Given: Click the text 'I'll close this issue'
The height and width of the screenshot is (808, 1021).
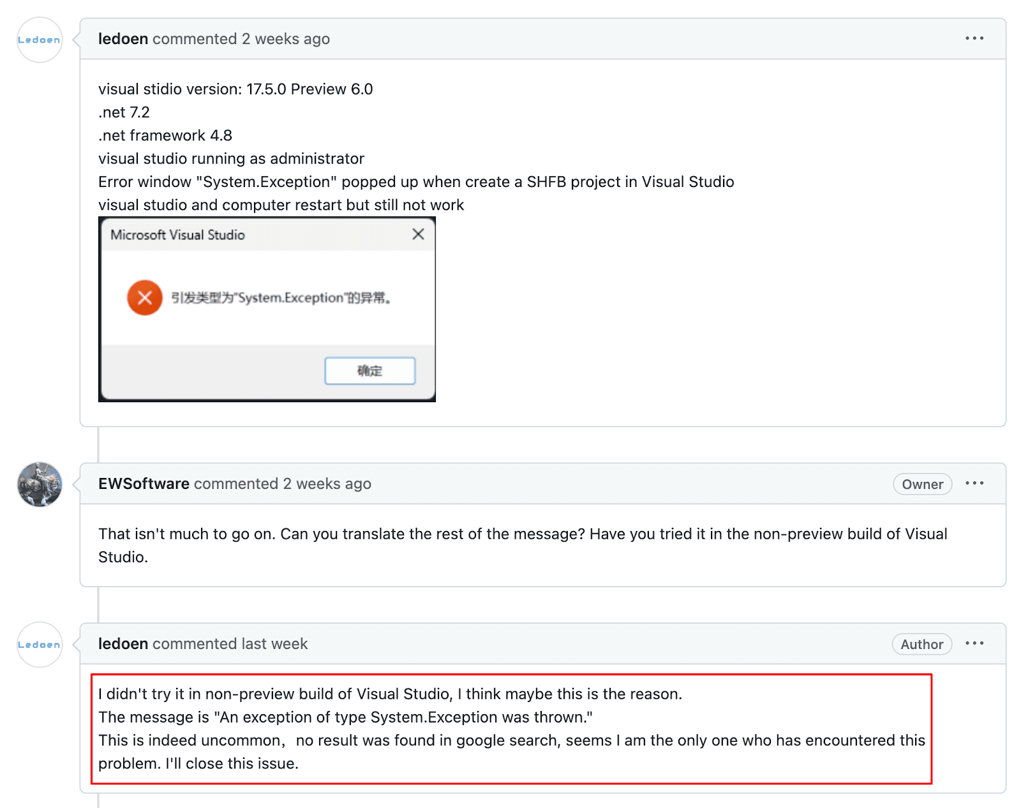Looking at the screenshot, I should click(231, 764).
